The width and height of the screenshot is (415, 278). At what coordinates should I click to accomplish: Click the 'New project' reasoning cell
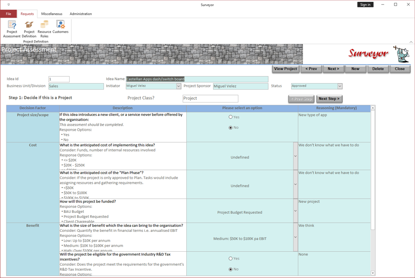[334, 211]
